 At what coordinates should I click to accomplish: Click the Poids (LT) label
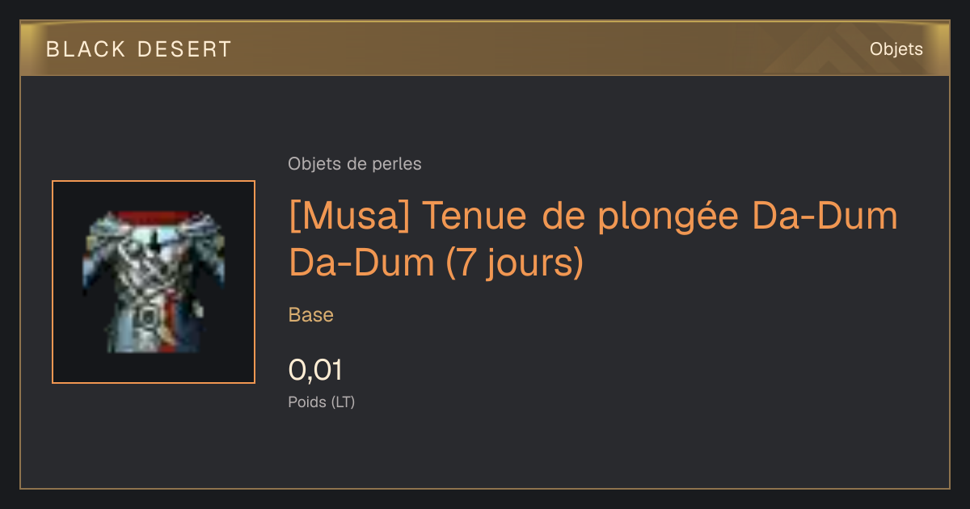322,402
